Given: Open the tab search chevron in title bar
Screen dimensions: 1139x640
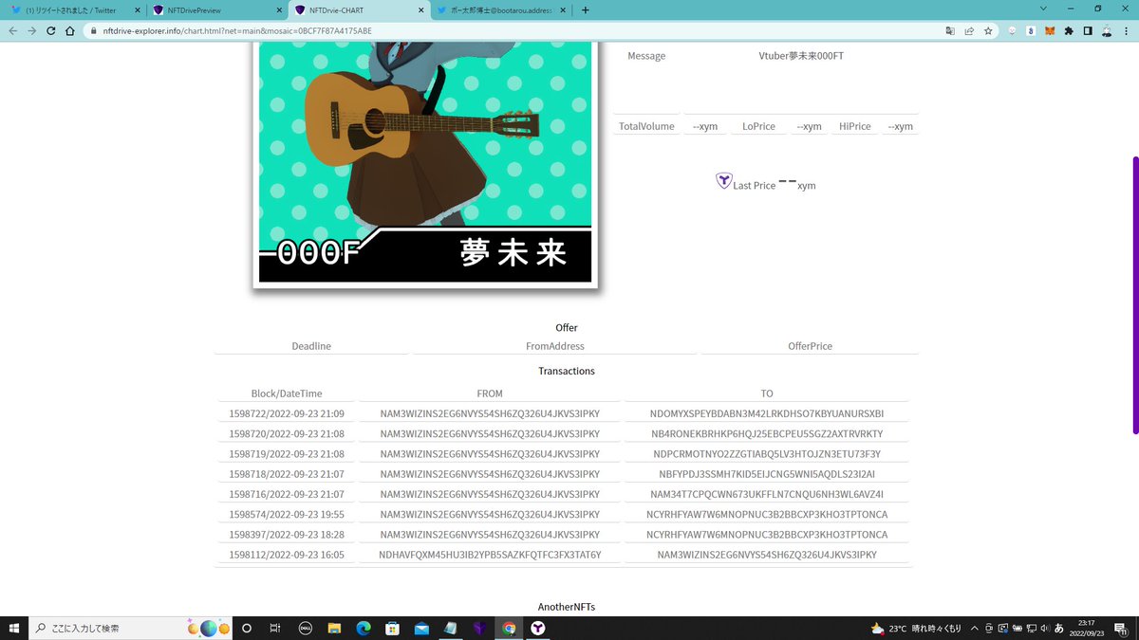Looking at the screenshot, I should click(x=1045, y=9).
